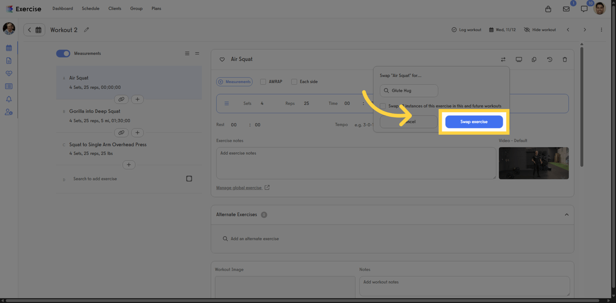Switch to the Clients tab
Image resolution: width=616 pixels, height=303 pixels.
coord(115,8)
